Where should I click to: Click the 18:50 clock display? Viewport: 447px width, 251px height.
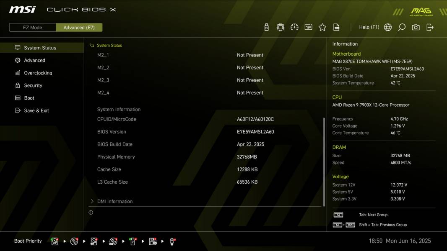pyautogui.click(x=375, y=241)
